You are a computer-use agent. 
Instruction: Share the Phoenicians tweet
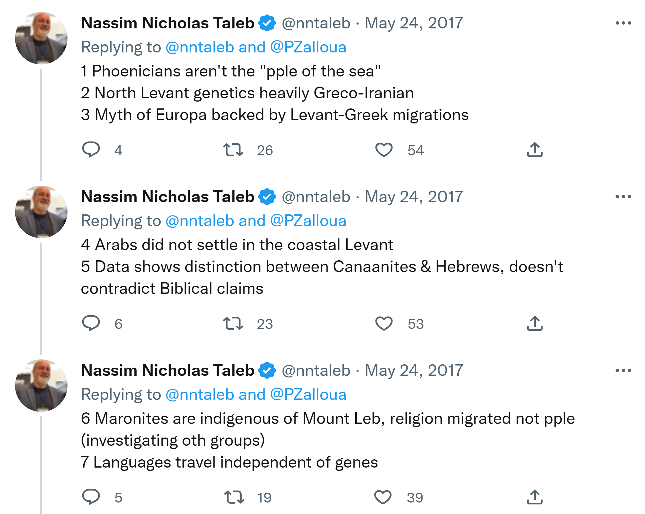[x=535, y=150]
